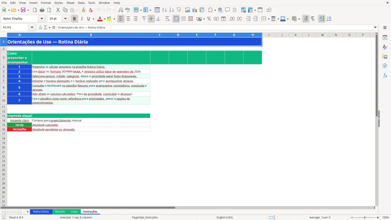391x220 pixels.
Task: Open the Function Wizard
Action: [41, 28]
